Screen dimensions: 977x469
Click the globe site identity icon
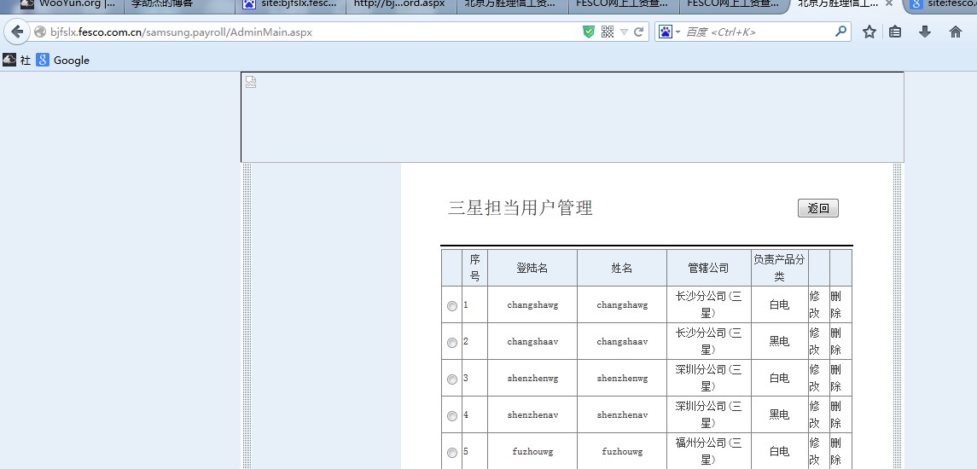click(40, 32)
